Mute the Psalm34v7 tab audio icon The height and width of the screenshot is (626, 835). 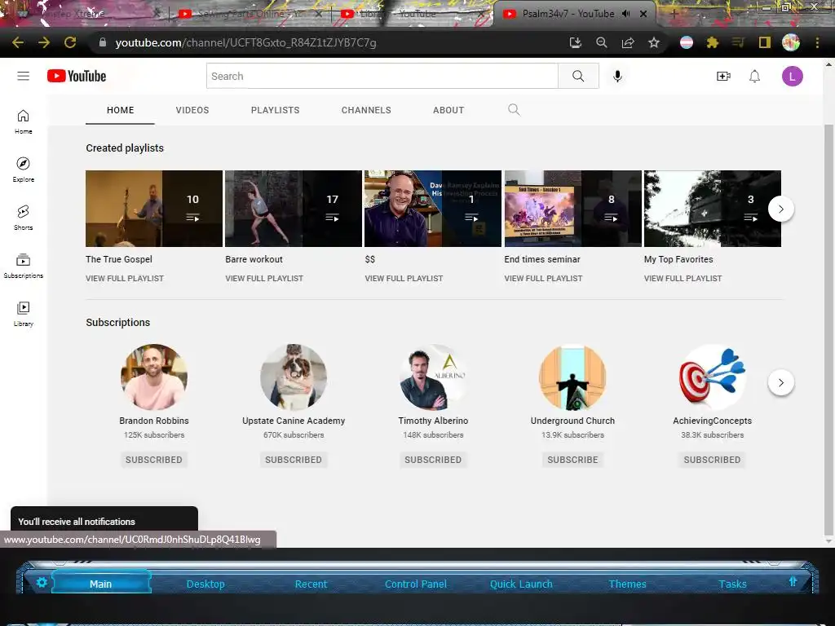pos(626,14)
